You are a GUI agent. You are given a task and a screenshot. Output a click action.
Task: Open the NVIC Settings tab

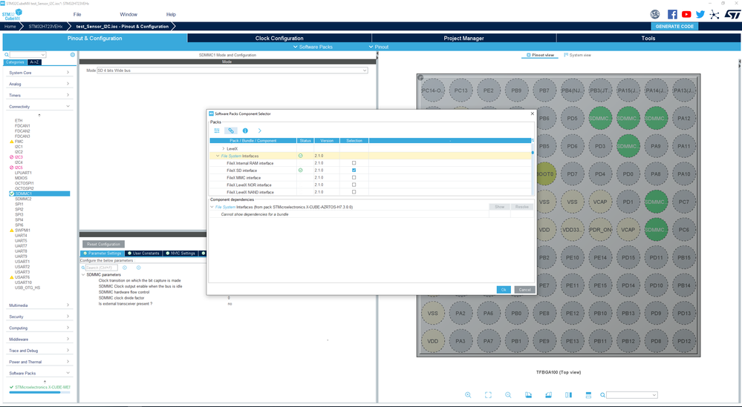180,253
